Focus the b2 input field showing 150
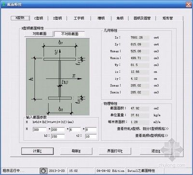 pos(58,136)
